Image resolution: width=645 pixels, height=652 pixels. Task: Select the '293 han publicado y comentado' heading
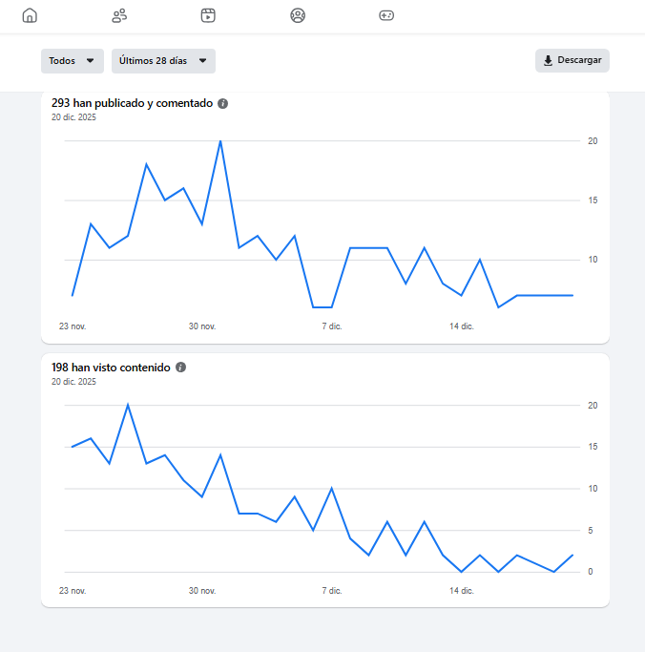[x=132, y=103]
